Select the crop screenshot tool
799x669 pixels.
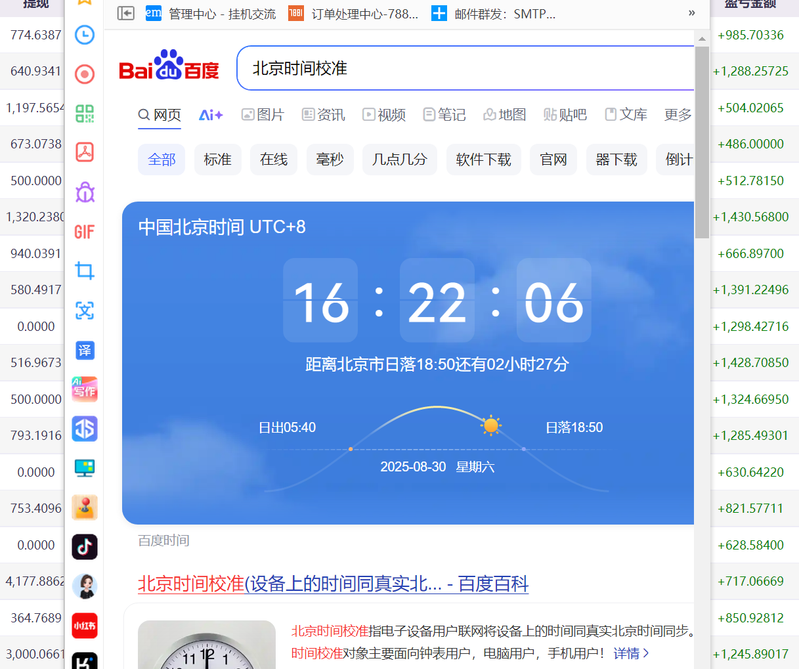pos(85,270)
